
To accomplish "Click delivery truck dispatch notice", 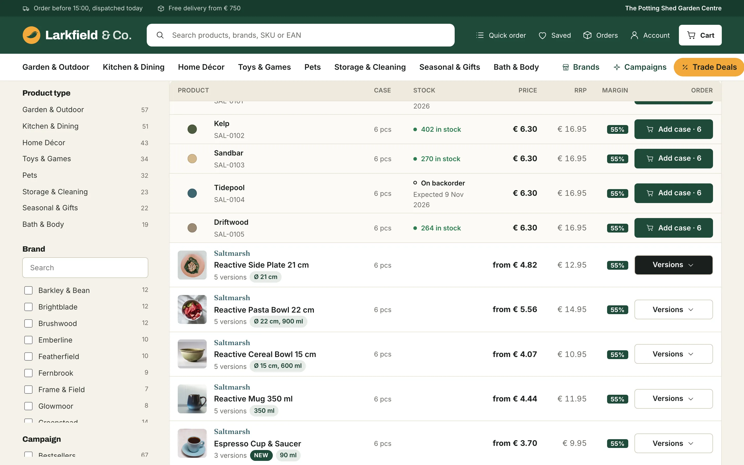I will click(83, 8).
